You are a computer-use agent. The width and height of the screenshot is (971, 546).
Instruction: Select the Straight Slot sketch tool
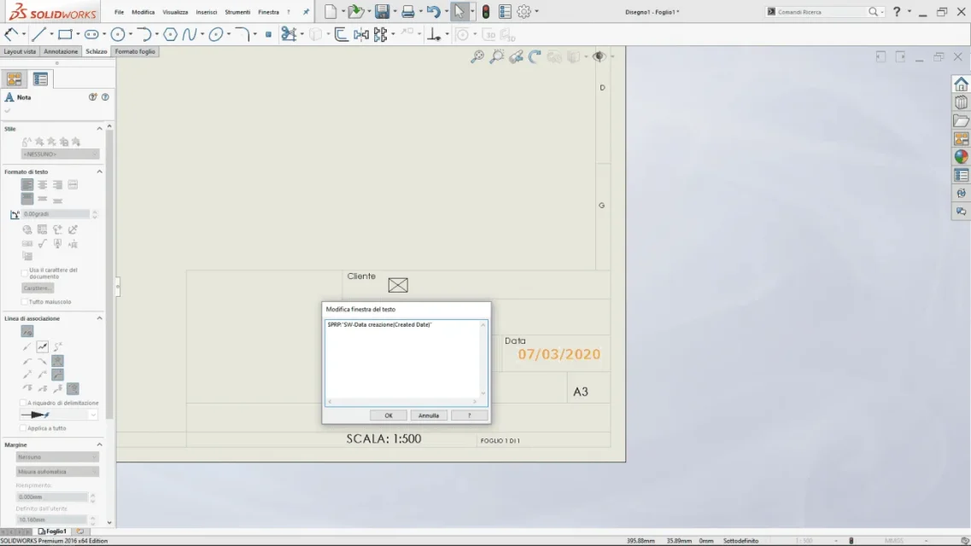coord(91,35)
